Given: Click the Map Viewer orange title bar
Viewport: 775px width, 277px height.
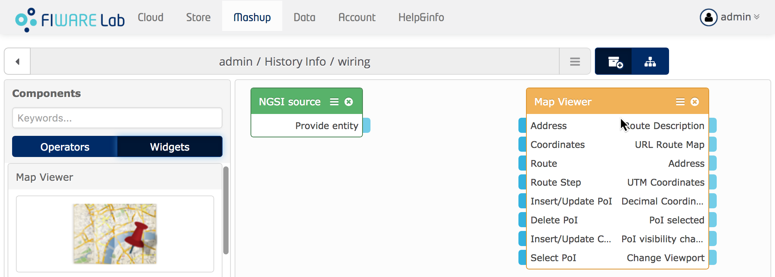Looking at the screenshot, I should [x=617, y=101].
